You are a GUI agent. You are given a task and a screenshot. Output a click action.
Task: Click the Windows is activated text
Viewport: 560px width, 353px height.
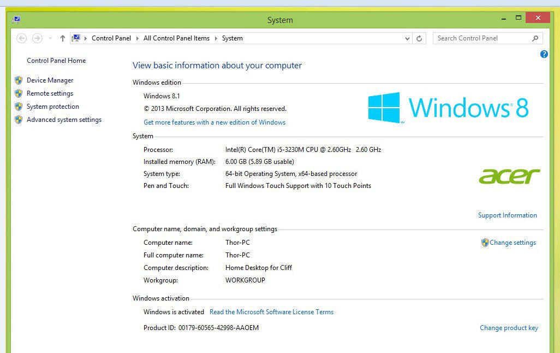(x=174, y=312)
